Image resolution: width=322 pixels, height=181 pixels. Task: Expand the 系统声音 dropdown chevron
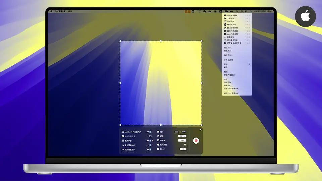(x=148, y=141)
